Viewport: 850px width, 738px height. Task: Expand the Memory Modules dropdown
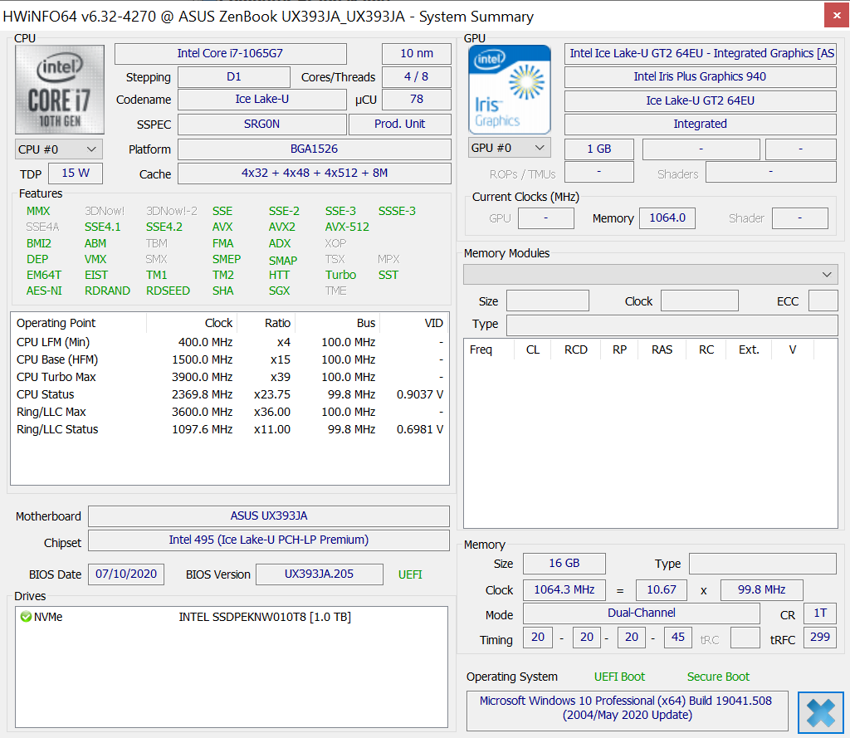[x=651, y=275]
